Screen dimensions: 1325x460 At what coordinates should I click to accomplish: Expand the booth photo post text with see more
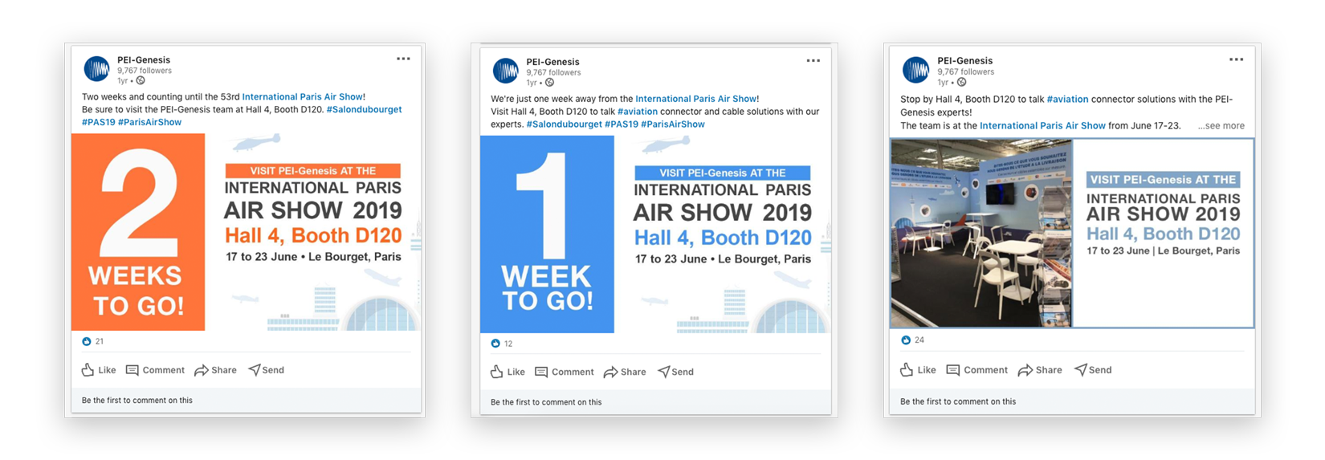pyautogui.click(x=1221, y=126)
